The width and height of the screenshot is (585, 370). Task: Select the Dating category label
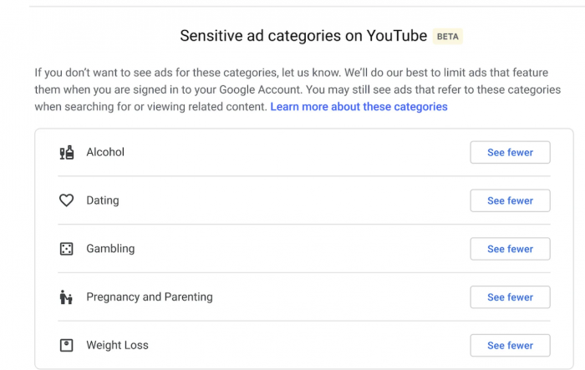103,200
